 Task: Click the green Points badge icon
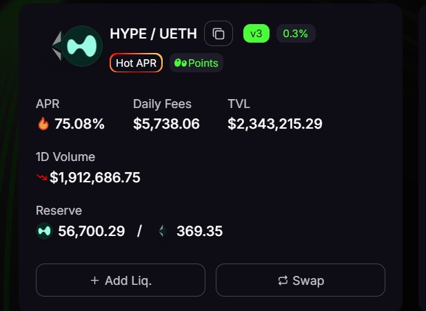(x=181, y=63)
